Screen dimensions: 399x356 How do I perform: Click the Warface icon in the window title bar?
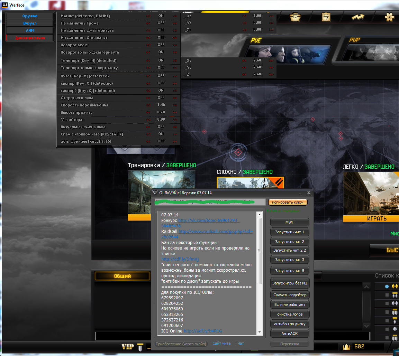(x=5, y=5)
